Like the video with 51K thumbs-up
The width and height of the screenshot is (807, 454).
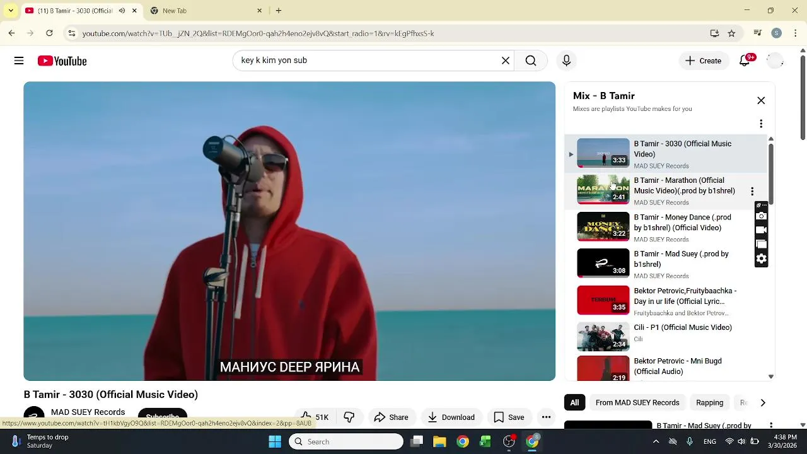click(x=315, y=417)
